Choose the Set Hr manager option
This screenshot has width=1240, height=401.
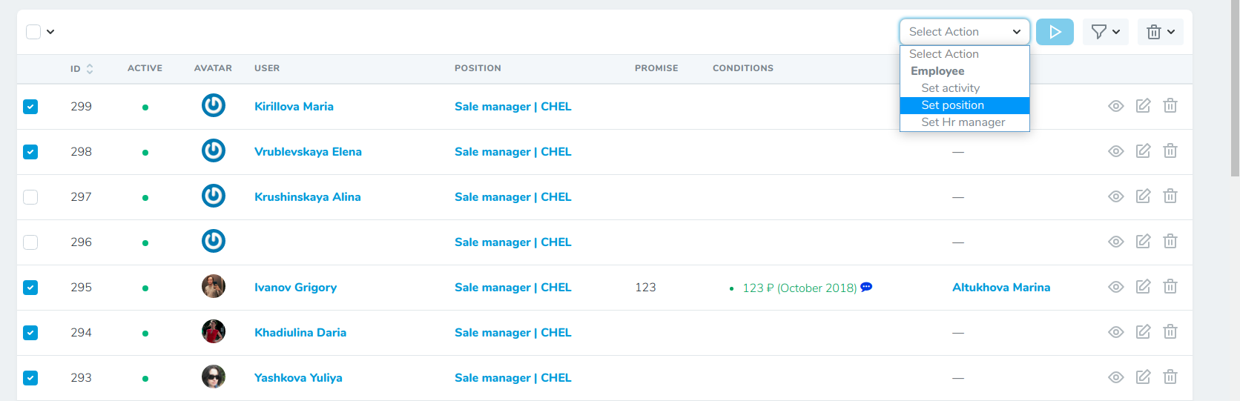click(963, 122)
